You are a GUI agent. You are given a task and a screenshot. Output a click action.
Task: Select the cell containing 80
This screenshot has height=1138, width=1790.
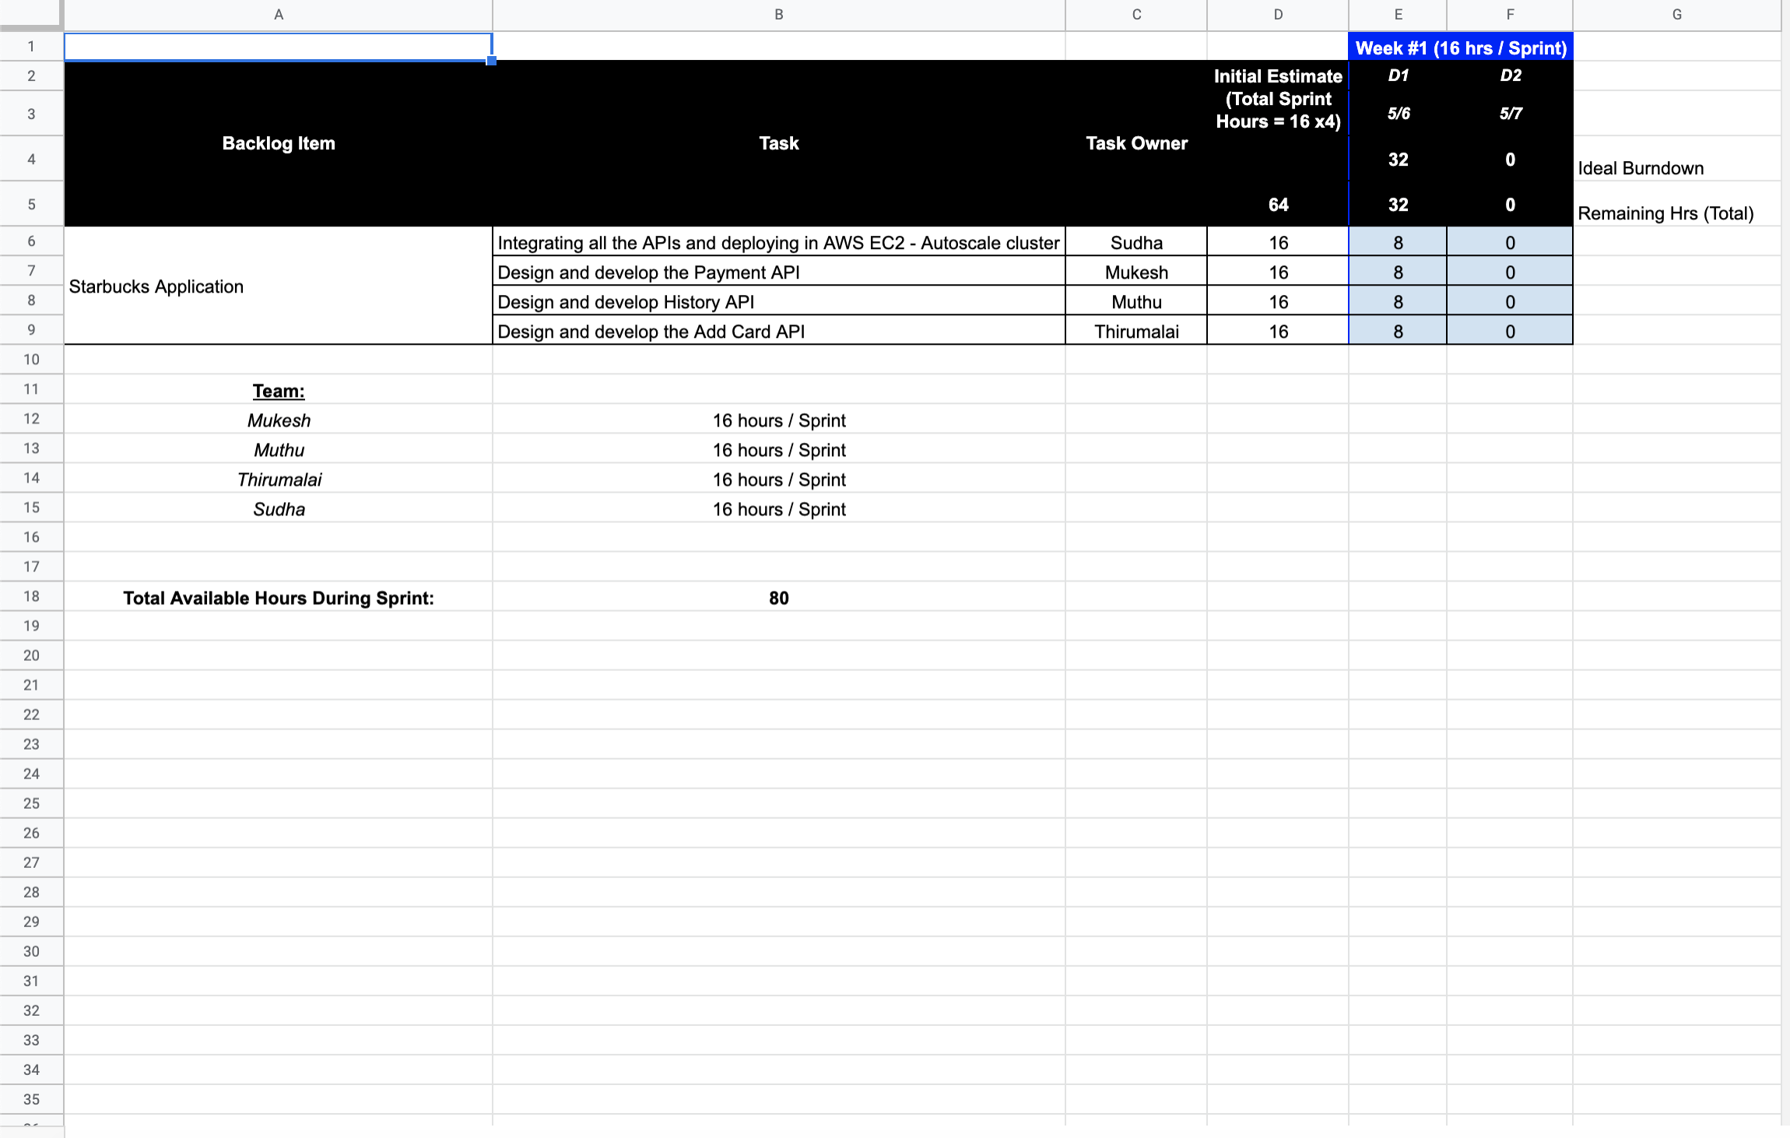pos(778,596)
